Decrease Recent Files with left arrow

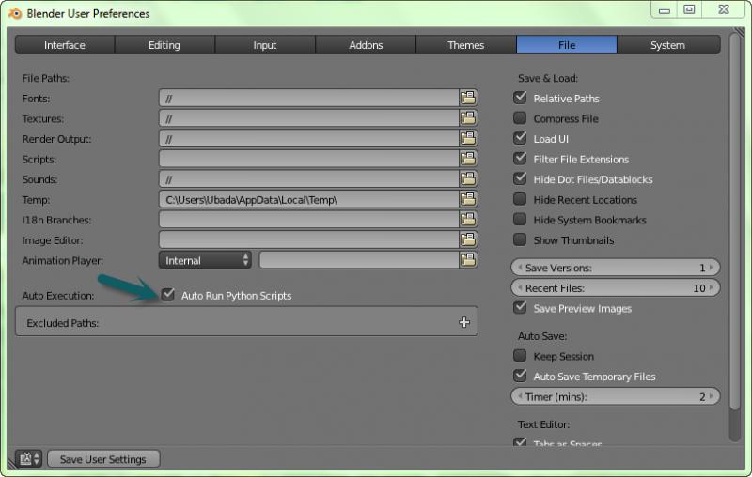[520, 288]
